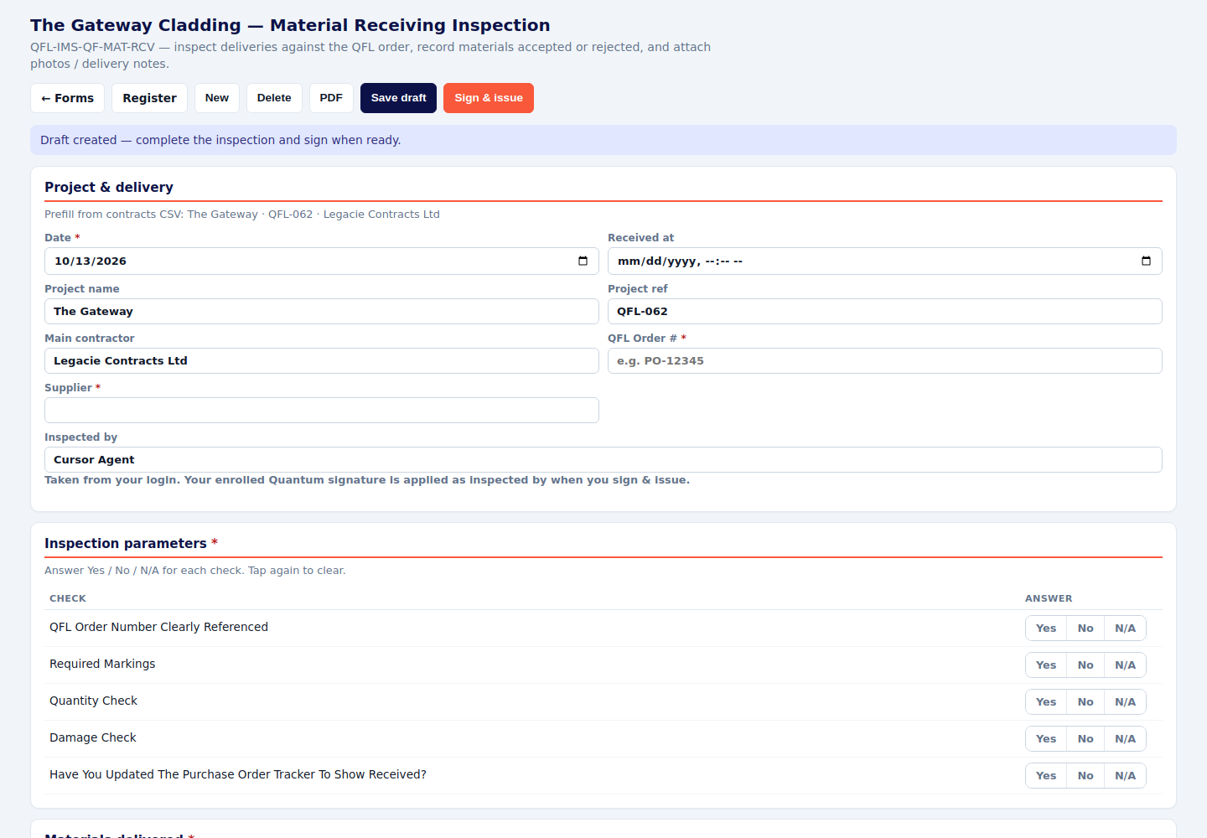Choose Yes for Damage Check
Screen dimensions: 1207x838
[1046, 739]
